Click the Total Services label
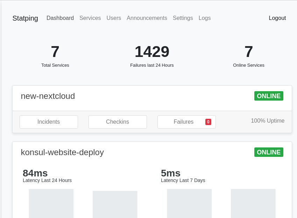The width and height of the screenshot is (297, 218). click(55, 65)
